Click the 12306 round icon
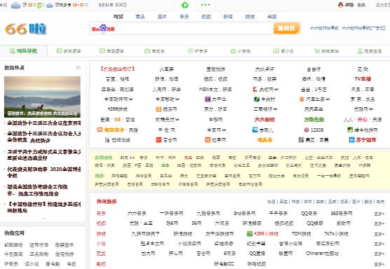The image size is (390, 269). (307, 130)
